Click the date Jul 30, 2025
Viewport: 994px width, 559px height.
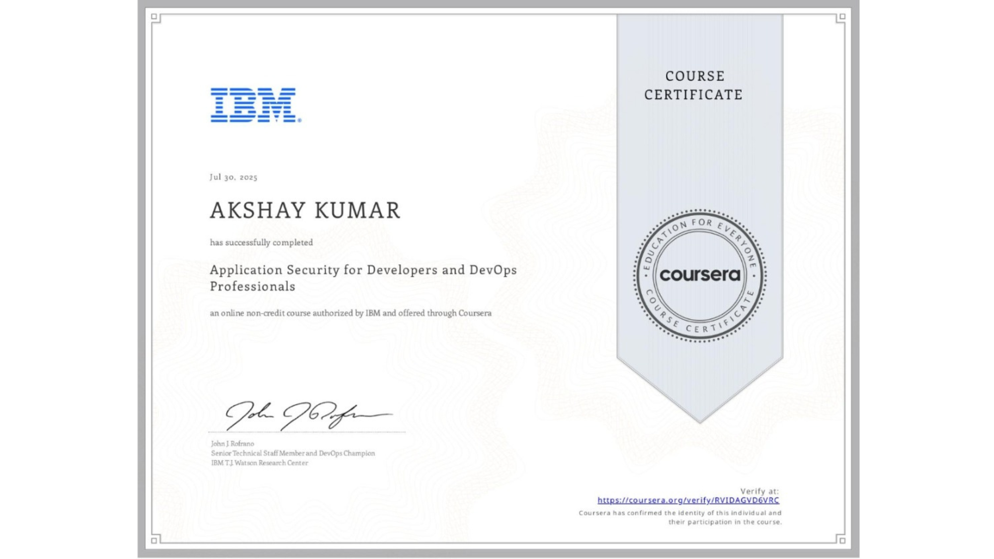click(234, 177)
